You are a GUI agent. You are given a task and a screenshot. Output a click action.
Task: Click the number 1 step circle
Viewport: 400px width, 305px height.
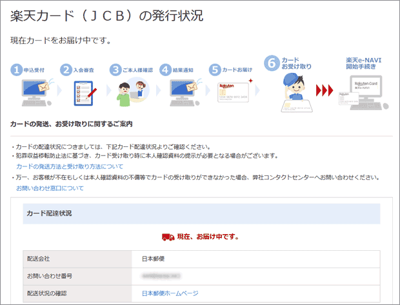tap(16, 70)
